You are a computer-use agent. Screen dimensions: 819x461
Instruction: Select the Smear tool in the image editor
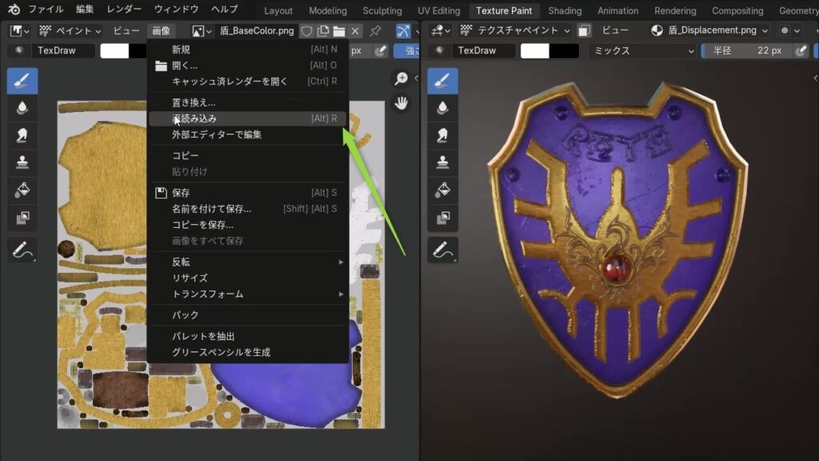pyautogui.click(x=22, y=135)
